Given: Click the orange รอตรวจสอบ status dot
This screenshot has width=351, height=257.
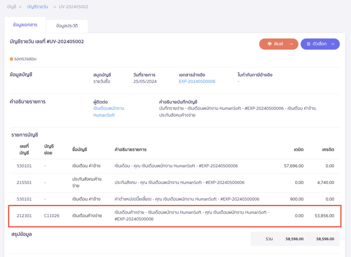Looking at the screenshot, I should pos(11,59).
